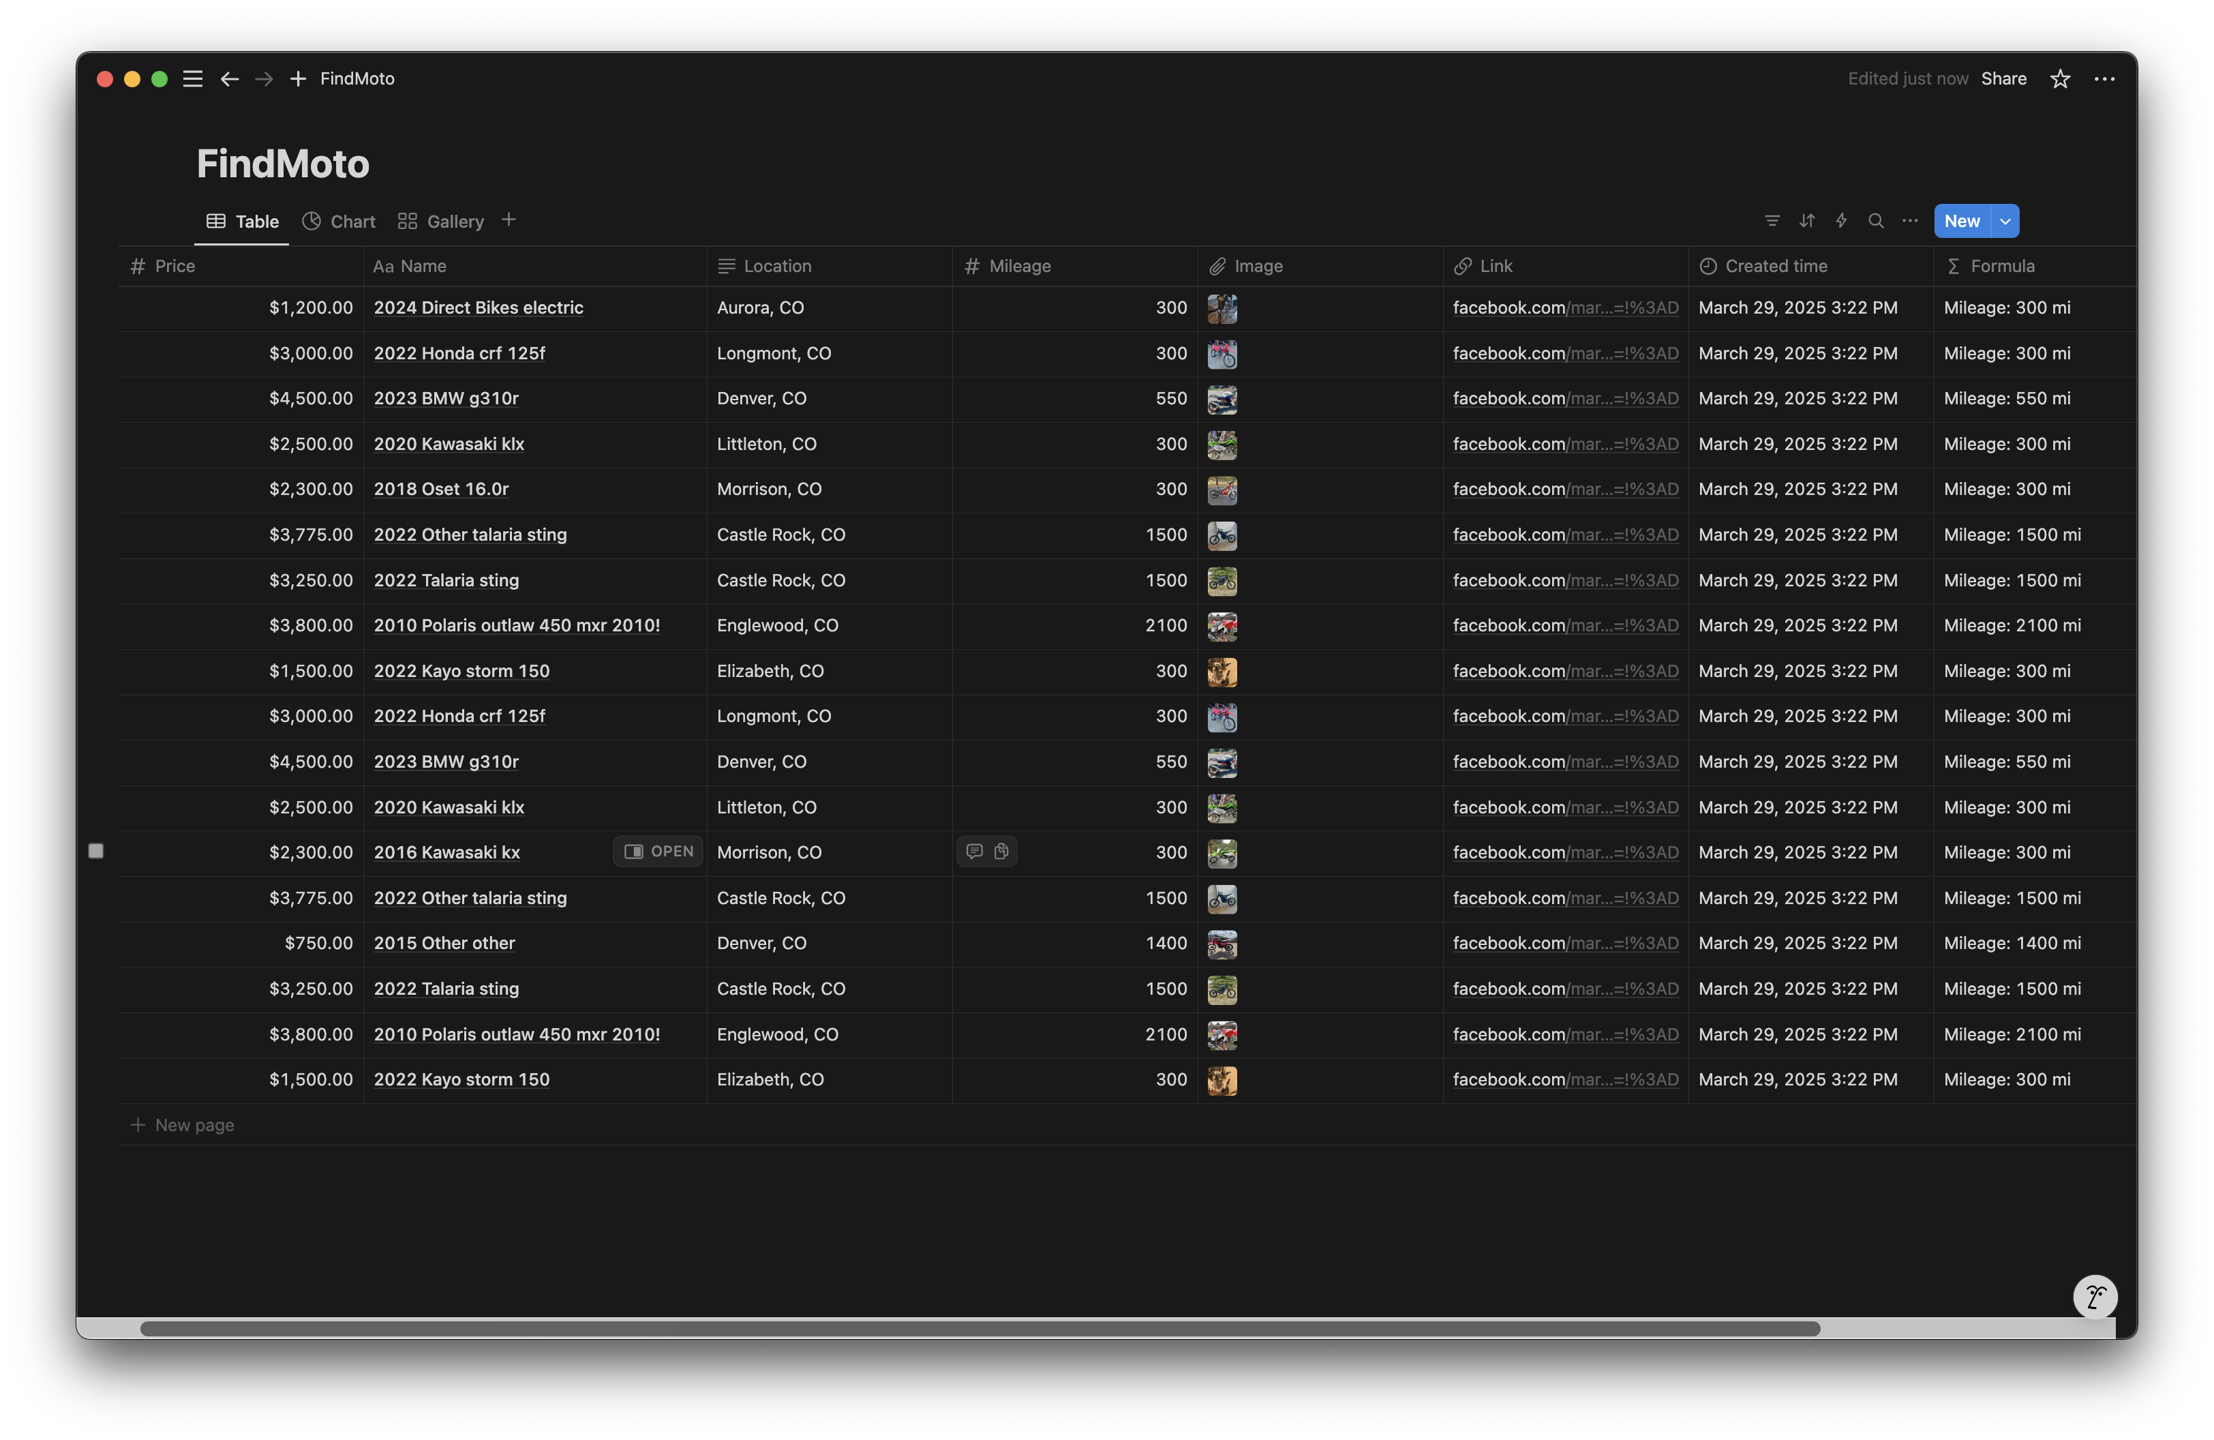
Task: Click the back navigation arrow
Action: click(229, 79)
